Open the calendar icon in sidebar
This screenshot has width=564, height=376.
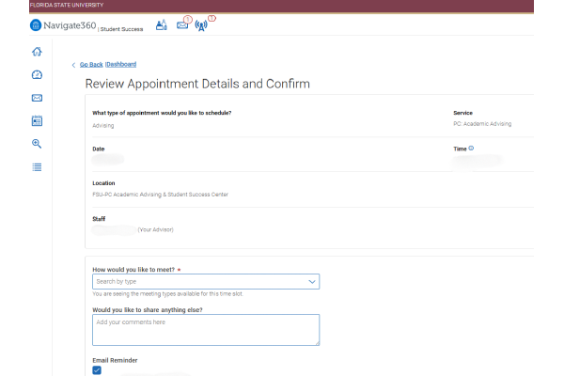[x=37, y=120]
